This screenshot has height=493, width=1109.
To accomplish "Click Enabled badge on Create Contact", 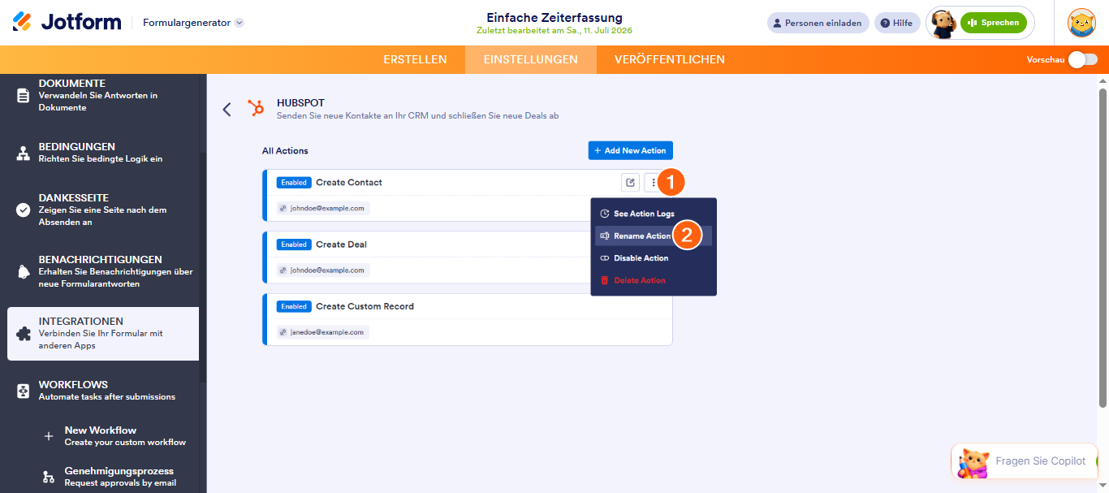I will [294, 183].
